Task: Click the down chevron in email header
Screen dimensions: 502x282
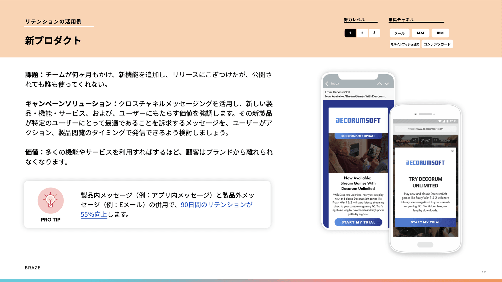Action: click(387, 84)
